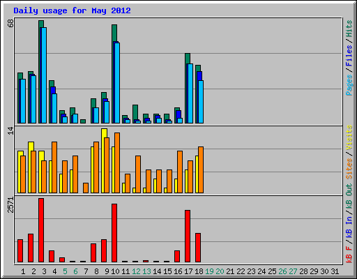Click the day 18 pages bar
357x279 pixels.
[201, 102]
